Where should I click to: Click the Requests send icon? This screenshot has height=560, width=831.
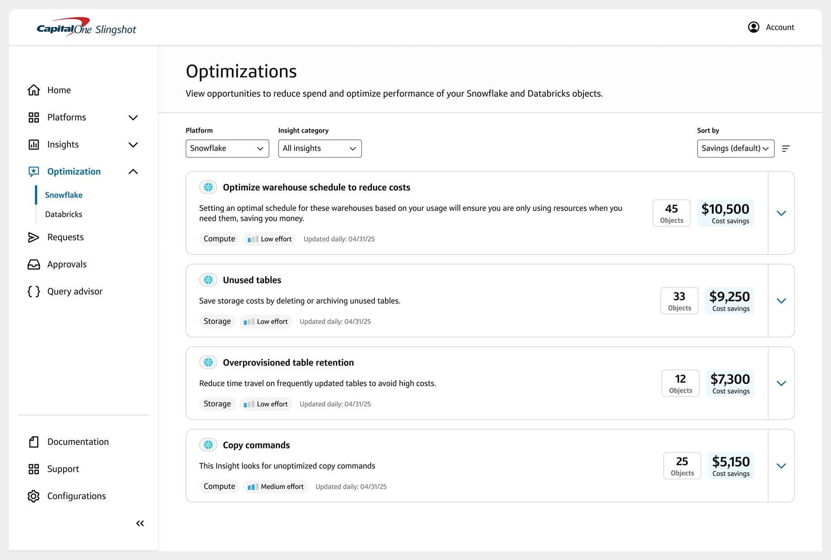tap(34, 237)
